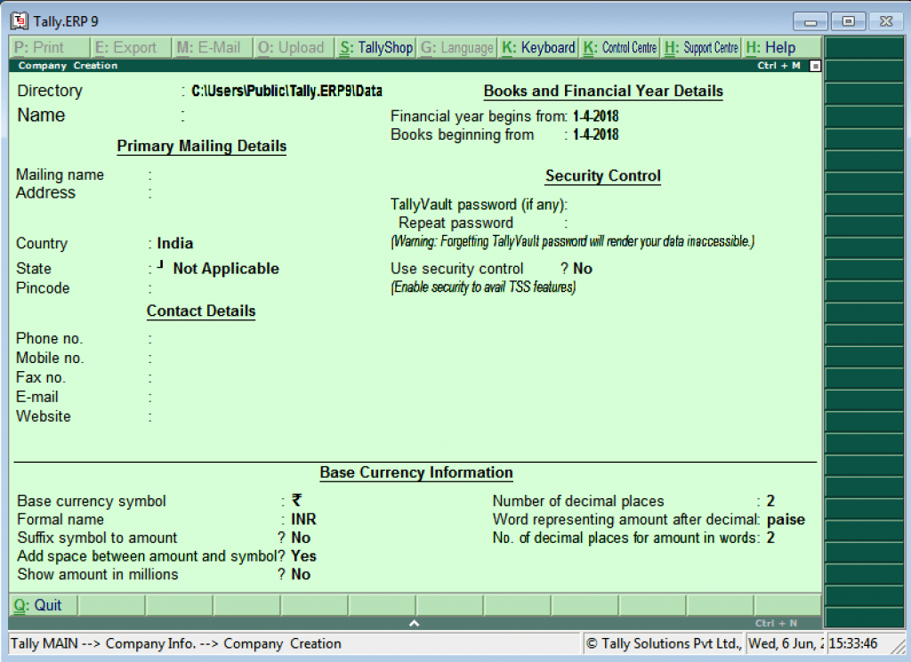Click the Help button in toolbar
The image size is (911, 662).
tap(771, 48)
